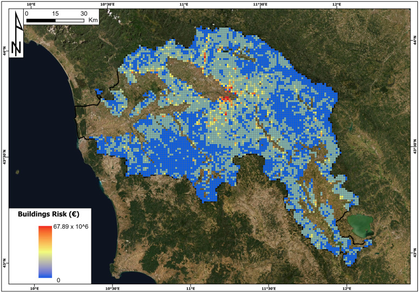
Task: Click the top '10°30'E' longitude label
Action: pyautogui.click(x=108, y=4)
